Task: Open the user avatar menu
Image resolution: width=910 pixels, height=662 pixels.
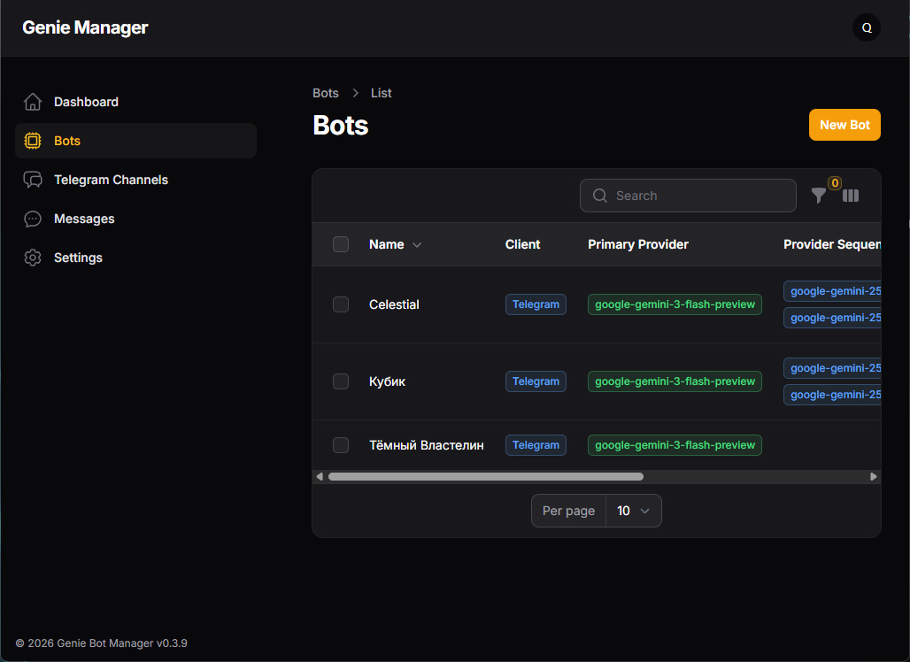Action: tap(867, 27)
